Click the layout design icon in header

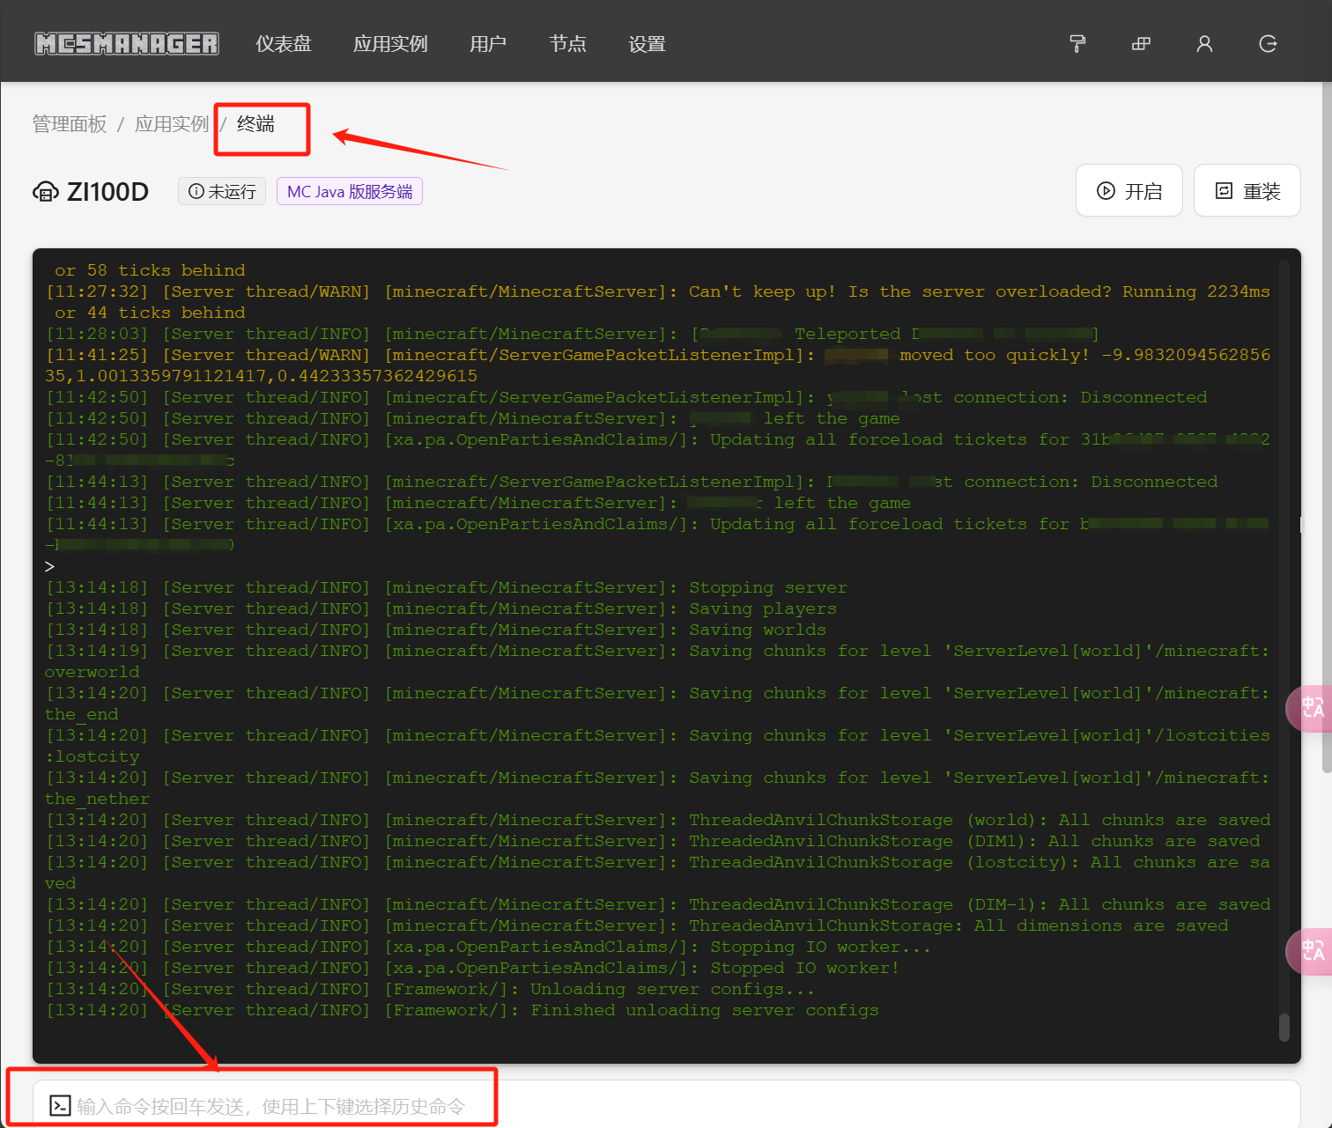[1141, 44]
